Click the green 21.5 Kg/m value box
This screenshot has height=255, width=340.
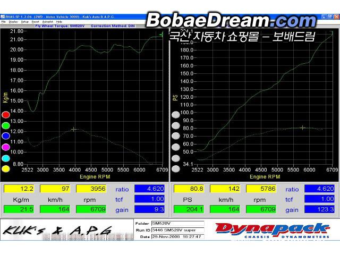click(19, 209)
